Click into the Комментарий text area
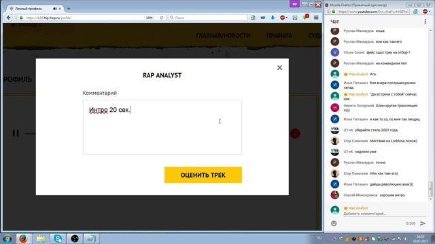 [162, 127]
